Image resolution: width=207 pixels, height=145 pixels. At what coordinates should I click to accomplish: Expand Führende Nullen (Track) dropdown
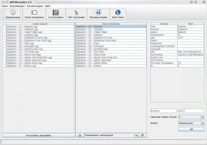203,117
